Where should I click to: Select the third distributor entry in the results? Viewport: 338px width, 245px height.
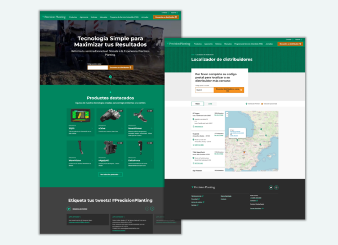pos(208,158)
